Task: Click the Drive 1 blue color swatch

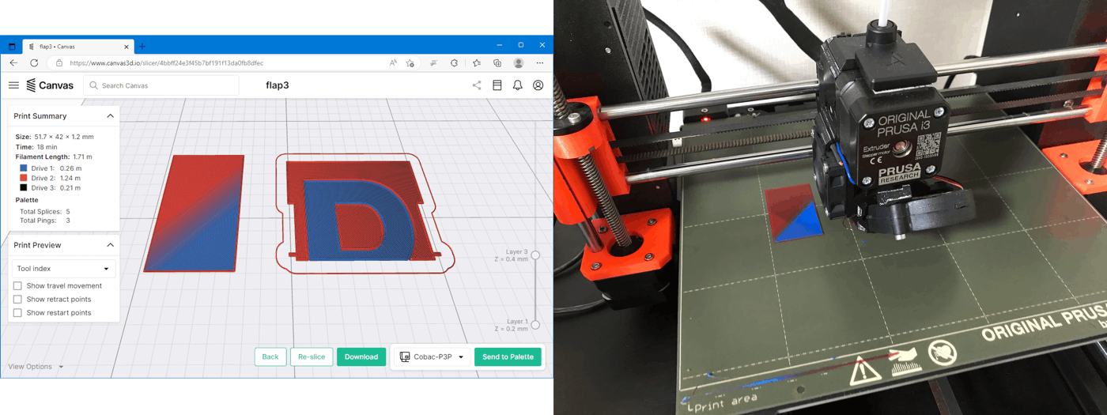Action: click(24, 168)
